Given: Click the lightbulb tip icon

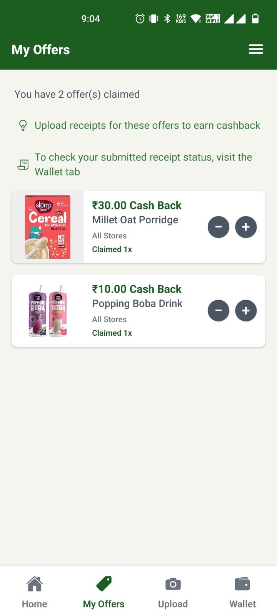Looking at the screenshot, I should click(x=23, y=126).
